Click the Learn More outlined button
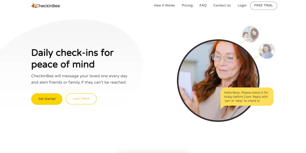The height and width of the screenshot is (153, 306). click(x=81, y=99)
